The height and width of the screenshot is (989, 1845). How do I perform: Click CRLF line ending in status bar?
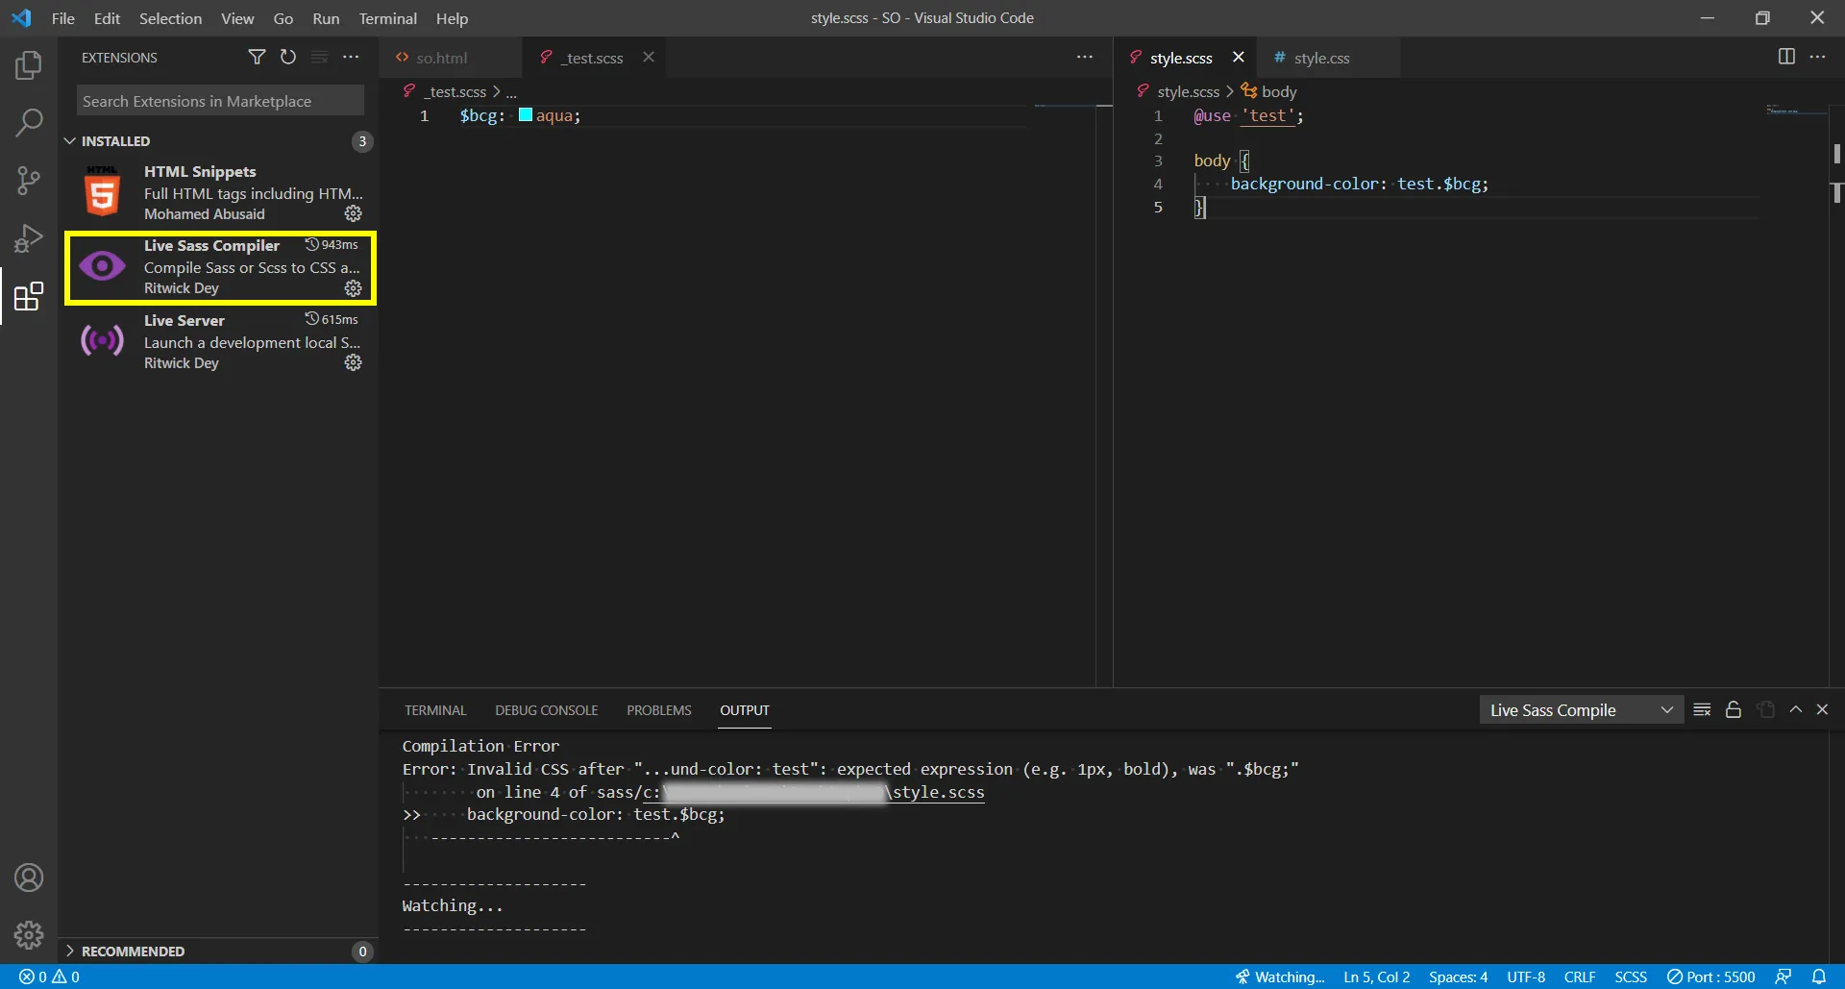coord(1579,977)
